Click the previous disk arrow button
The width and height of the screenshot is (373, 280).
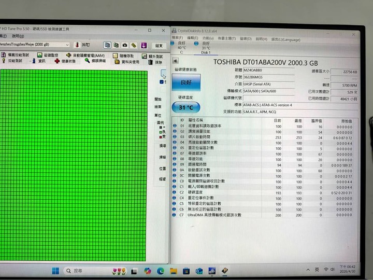175,61
